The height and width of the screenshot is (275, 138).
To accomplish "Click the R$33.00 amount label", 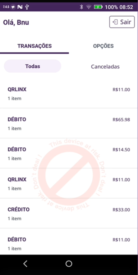I will [121, 210].
